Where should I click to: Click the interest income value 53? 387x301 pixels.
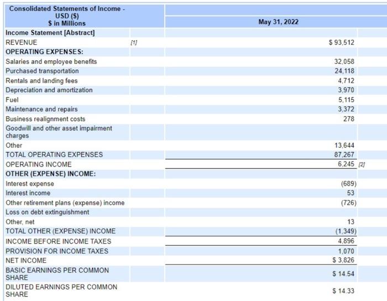tap(351, 193)
